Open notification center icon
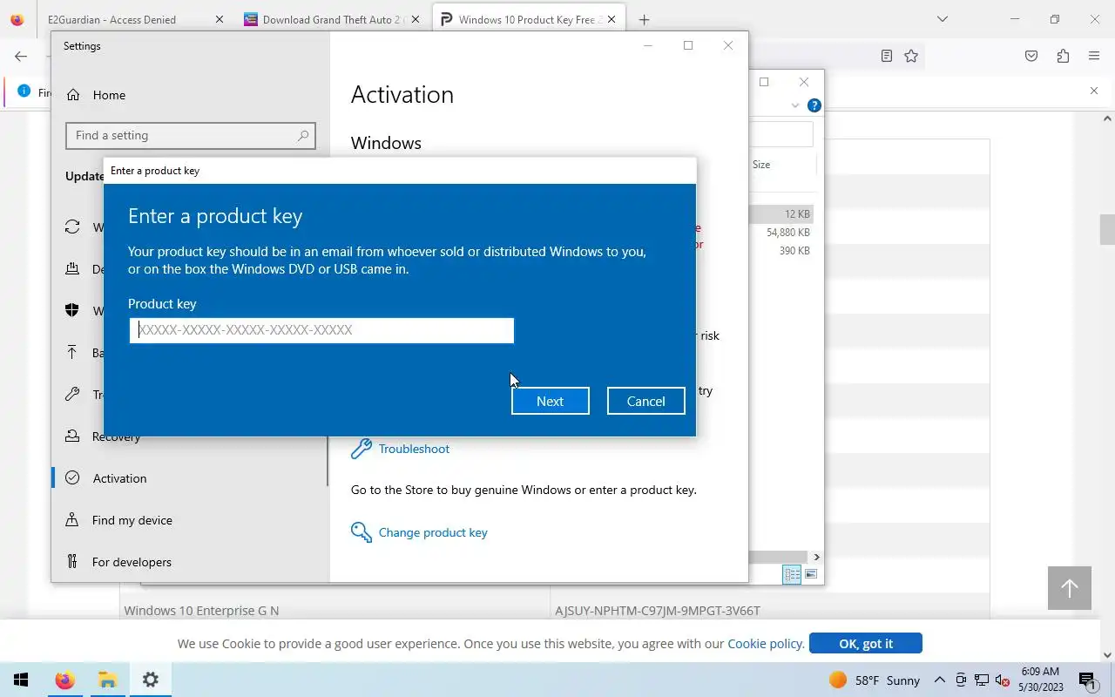Image resolution: width=1115 pixels, height=697 pixels. [1086, 680]
